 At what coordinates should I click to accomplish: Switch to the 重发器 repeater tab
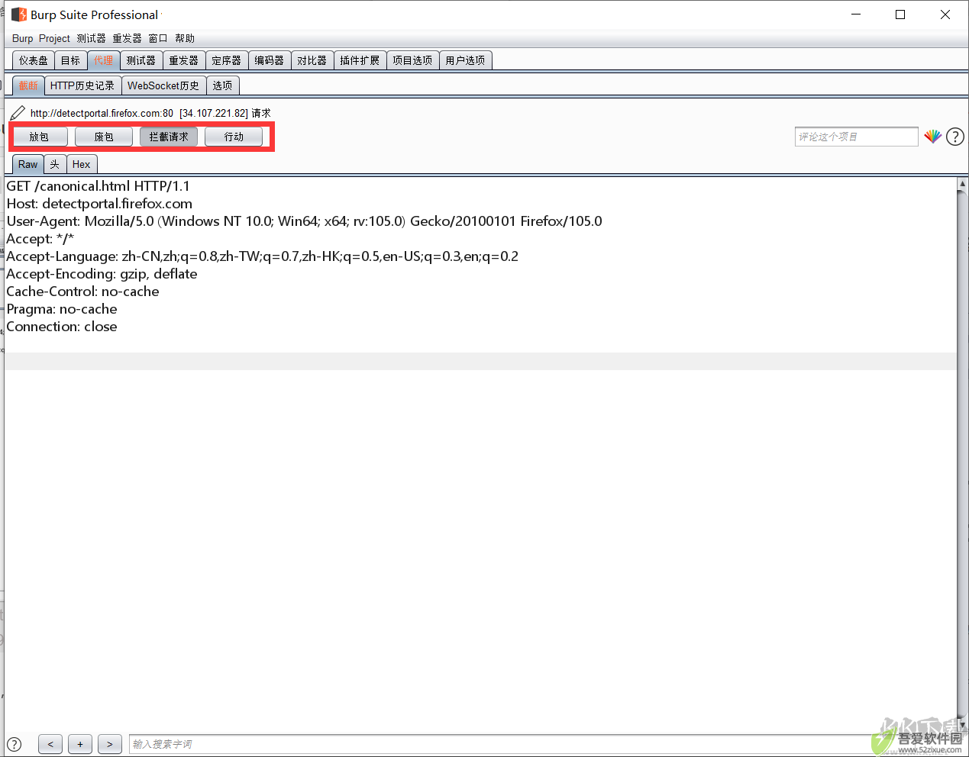pyautogui.click(x=184, y=60)
